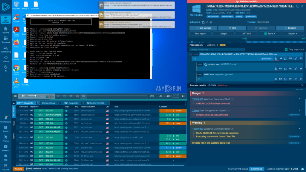Collapse the process 7024 tree node
The width and height of the screenshot is (306, 172).
tap(190, 54)
